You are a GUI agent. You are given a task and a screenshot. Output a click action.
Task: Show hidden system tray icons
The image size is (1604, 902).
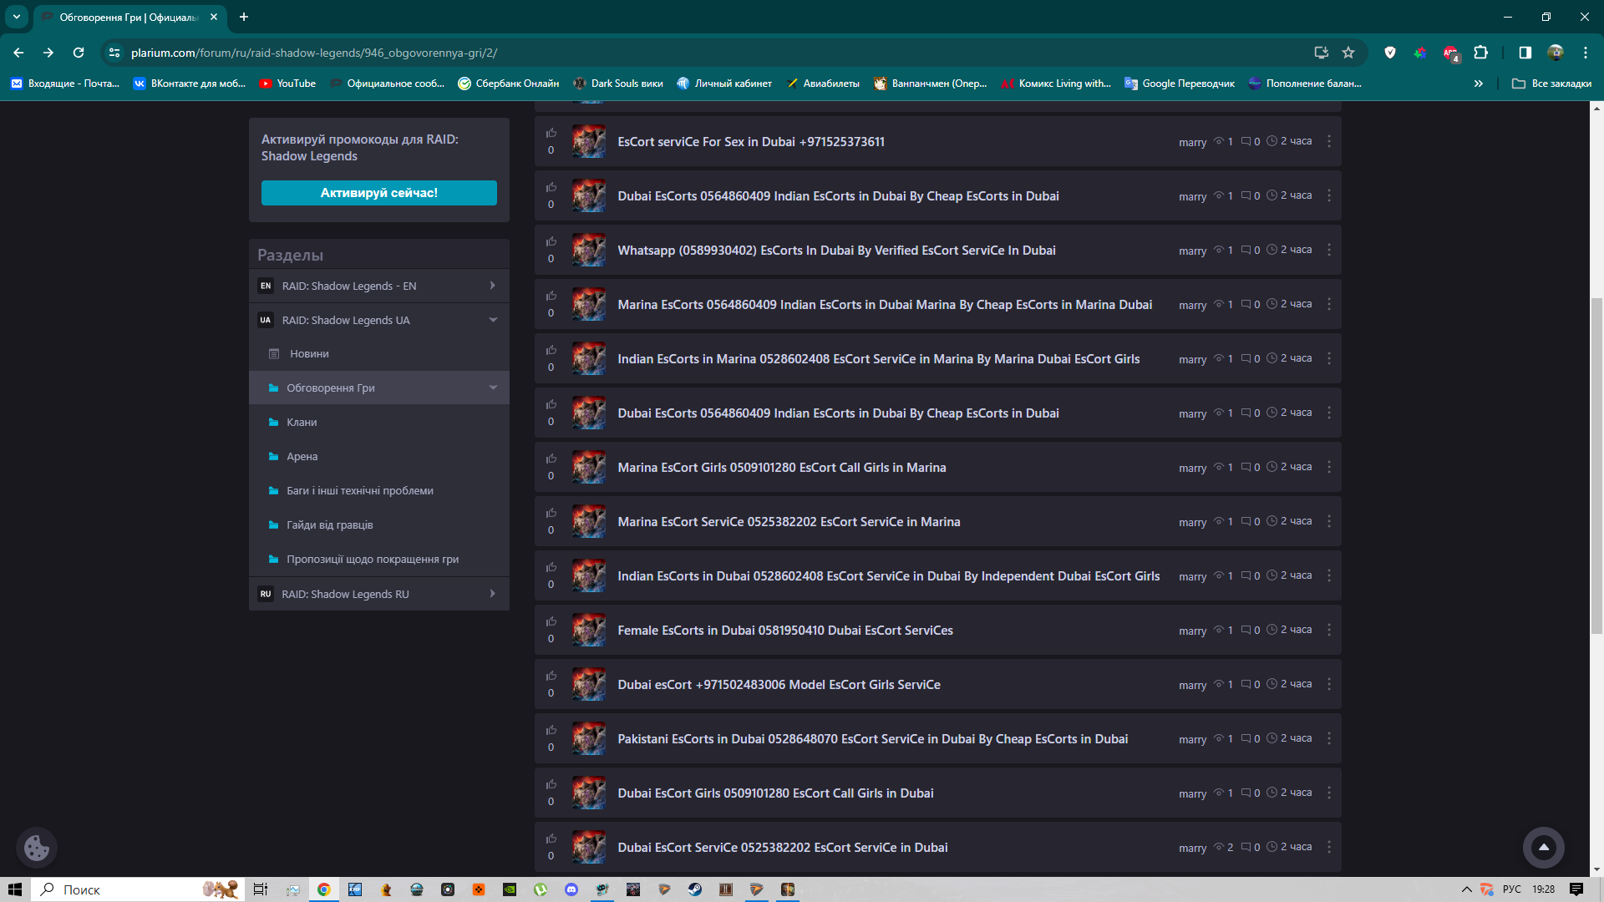[1466, 889]
